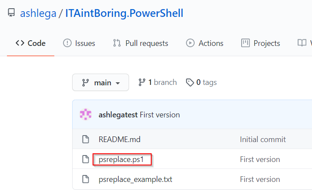
Task: Open the ashlega owner profile link
Action: pos(38,13)
